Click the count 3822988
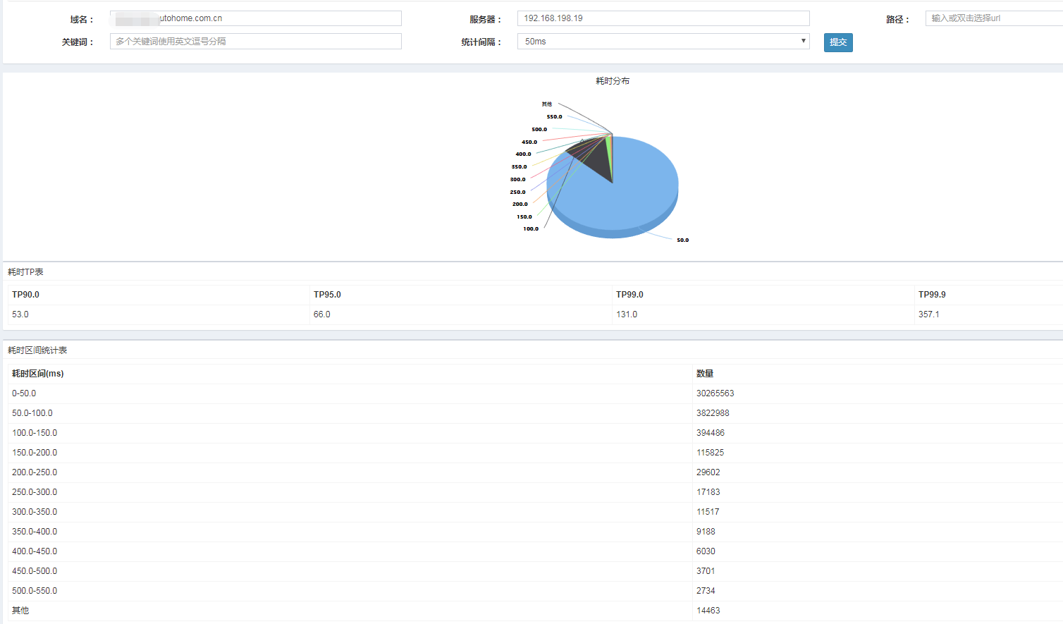Screen dimensions: 1063x624 coord(713,413)
